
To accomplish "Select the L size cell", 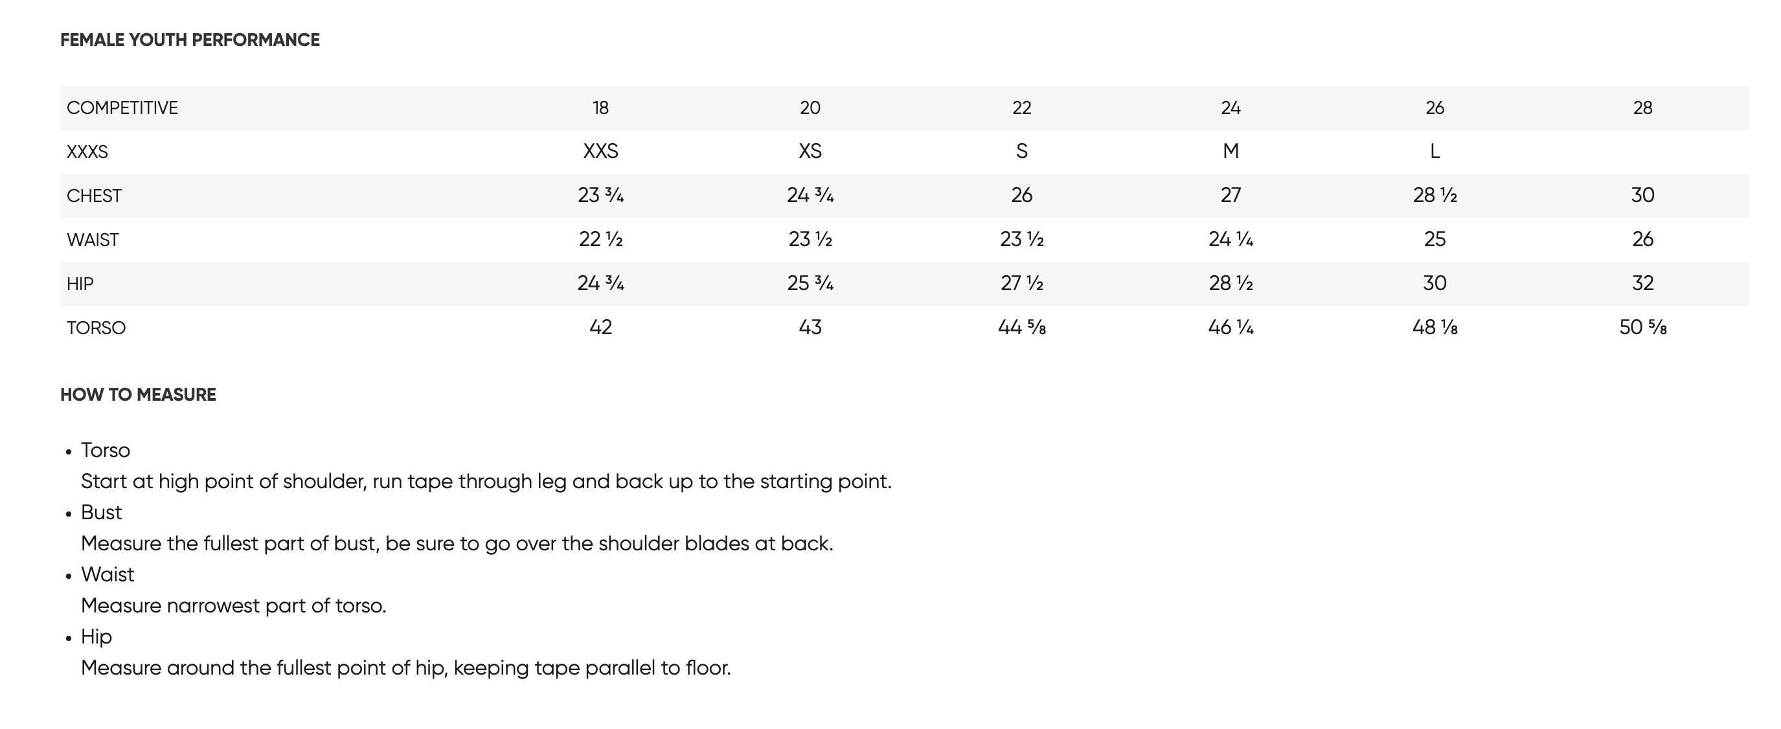I will 1435,151.
